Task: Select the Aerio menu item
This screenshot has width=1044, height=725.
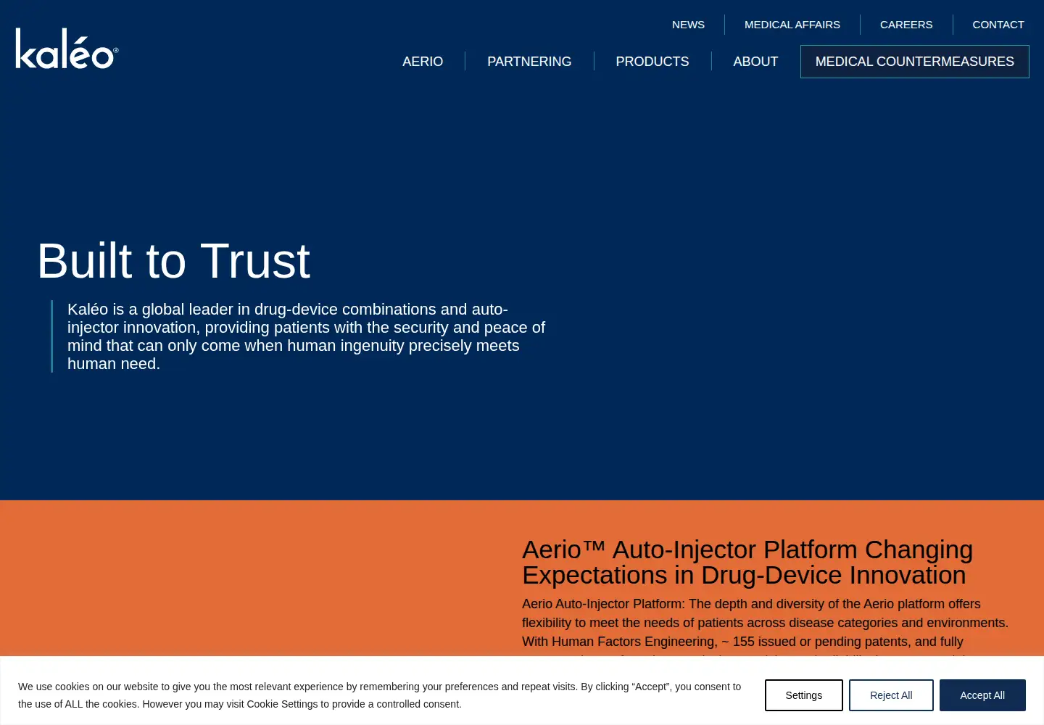Action: pos(423,62)
